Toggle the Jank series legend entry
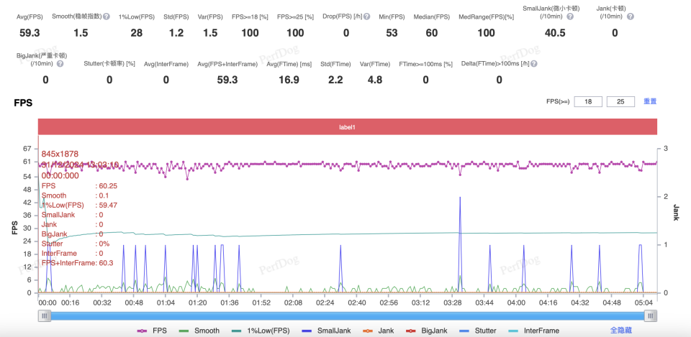 379,331
